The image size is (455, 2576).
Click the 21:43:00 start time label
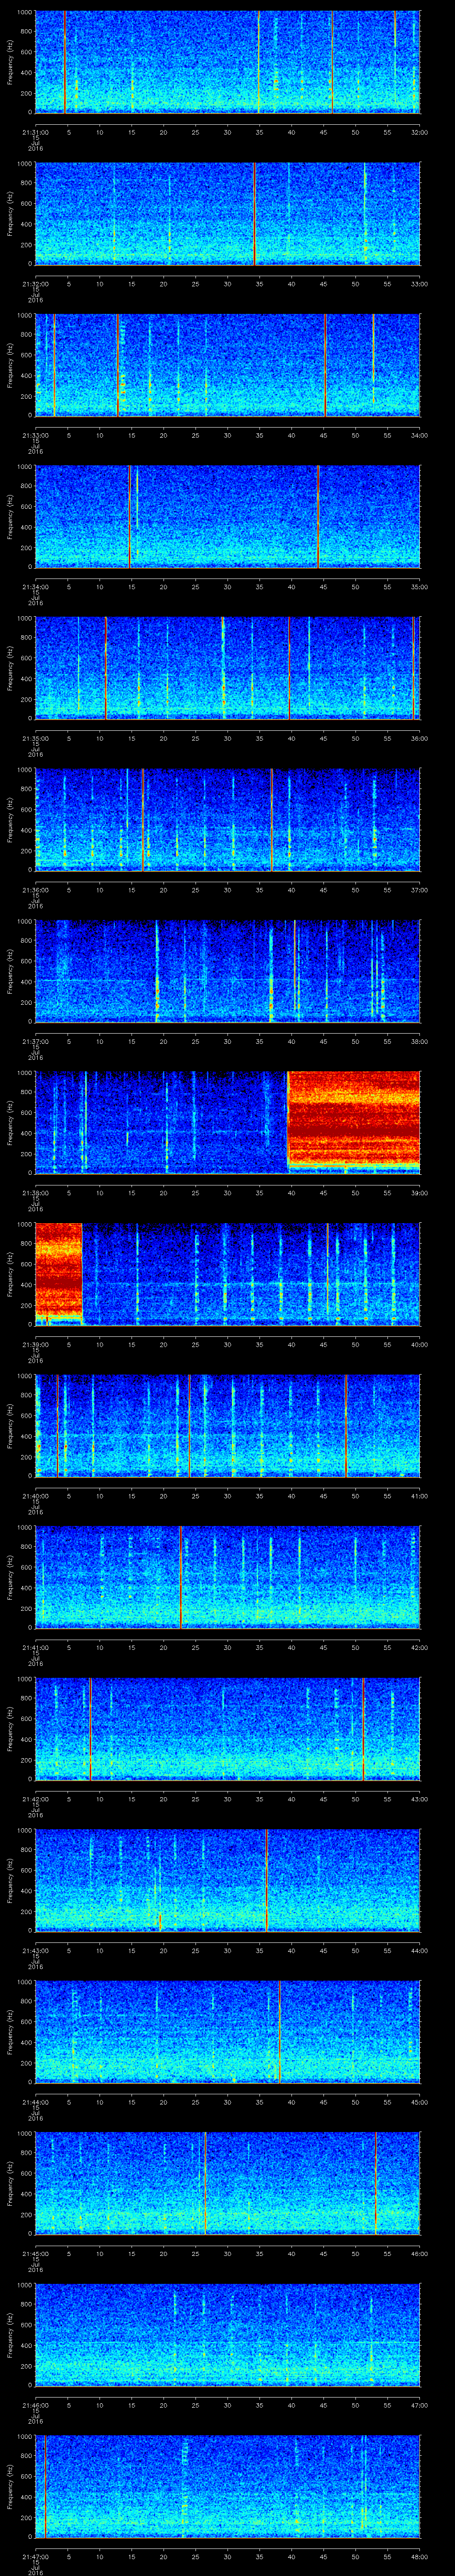tap(35, 1949)
